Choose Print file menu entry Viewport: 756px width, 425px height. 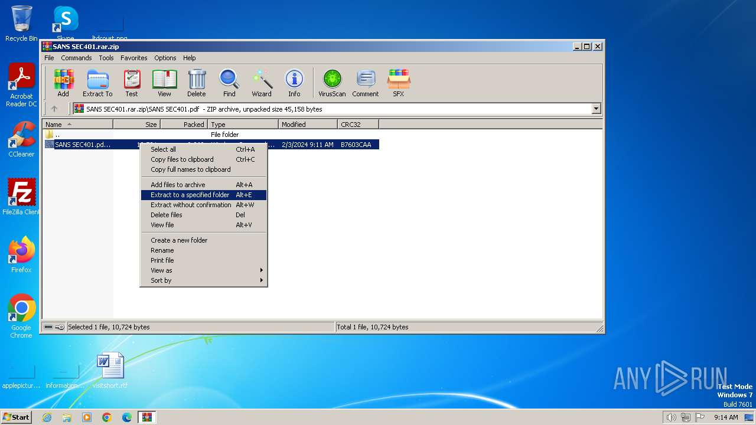tap(204, 260)
